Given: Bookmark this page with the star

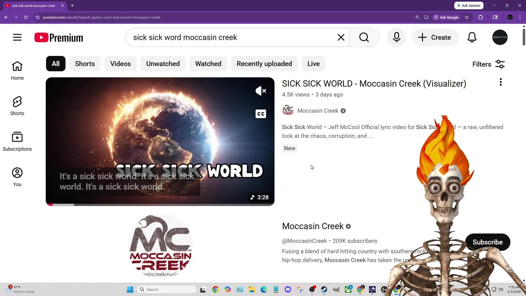Looking at the screenshot, I should click(467, 17).
